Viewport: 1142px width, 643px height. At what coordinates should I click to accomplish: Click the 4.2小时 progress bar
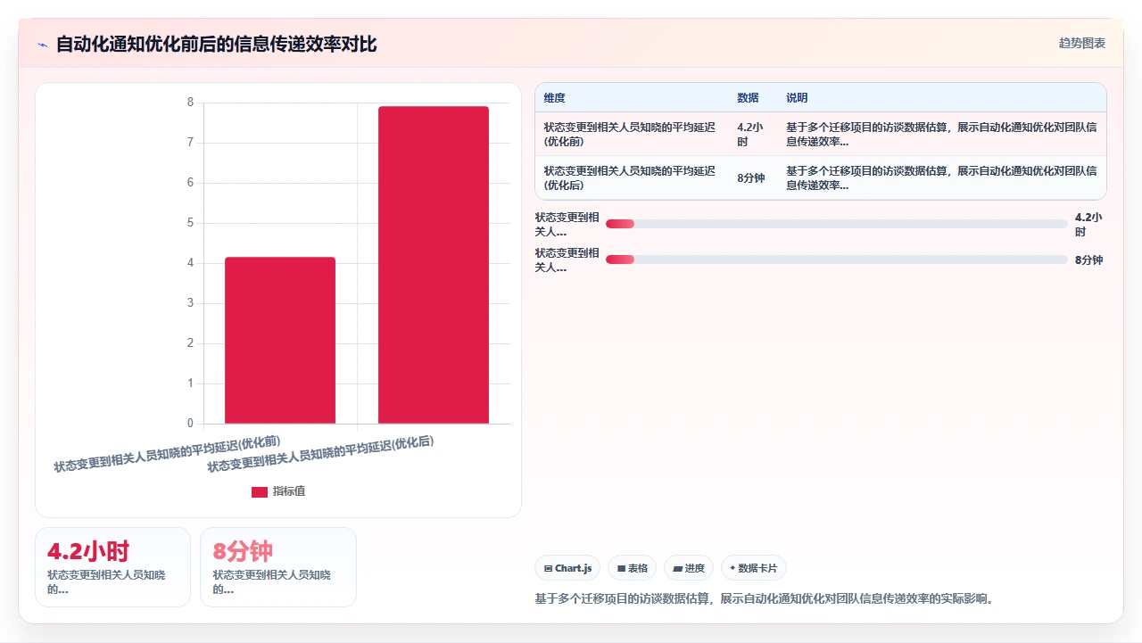coord(837,224)
